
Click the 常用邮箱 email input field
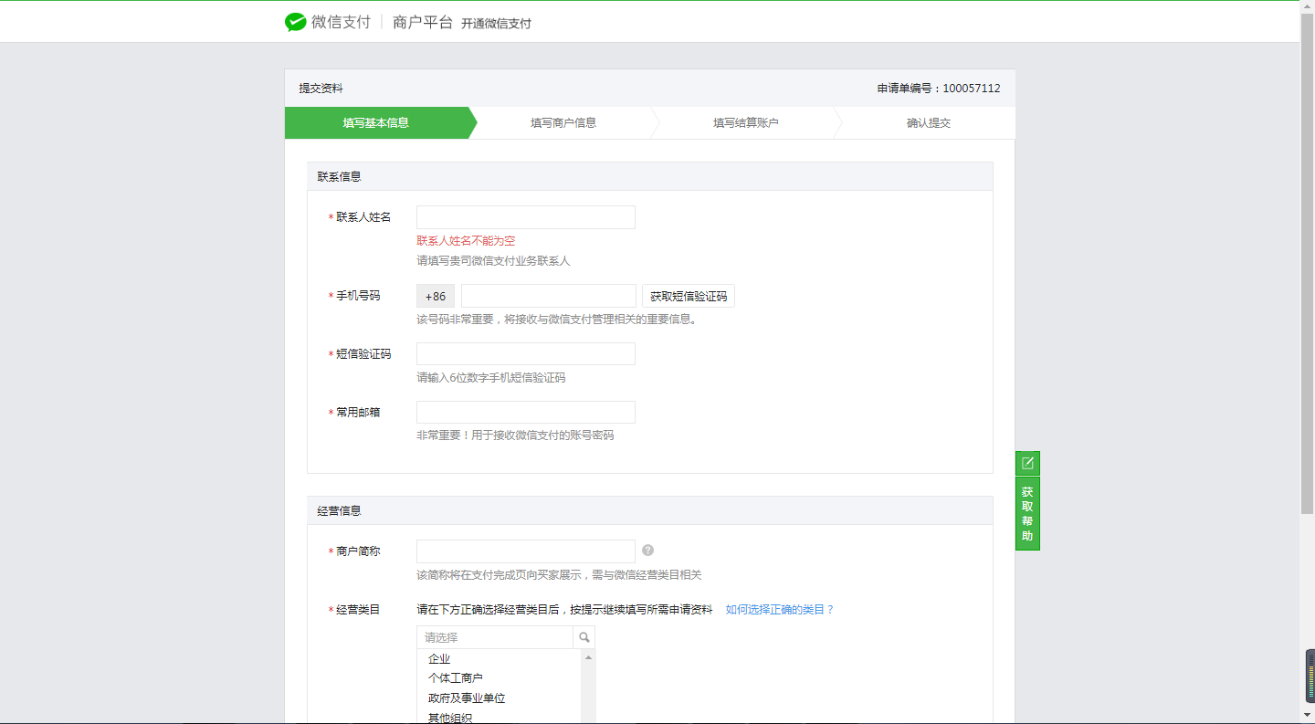[525, 412]
